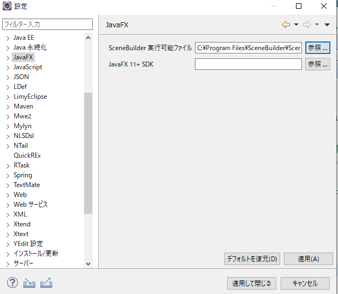Expand the JSON tree node
Screen dimensions: 338x294
click(x=8, y=77)
